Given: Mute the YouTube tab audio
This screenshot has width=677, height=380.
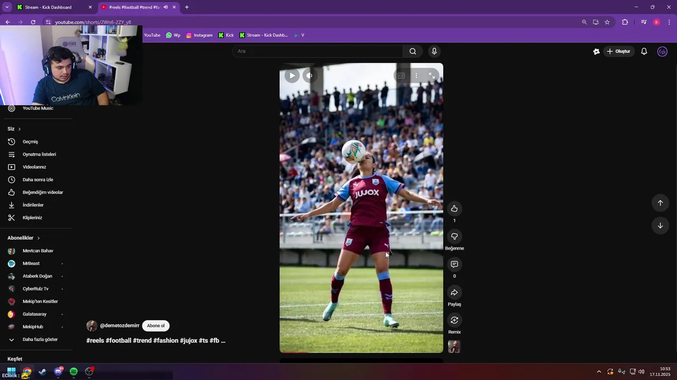Looking at the screenshot, I should tap(166, 7).
